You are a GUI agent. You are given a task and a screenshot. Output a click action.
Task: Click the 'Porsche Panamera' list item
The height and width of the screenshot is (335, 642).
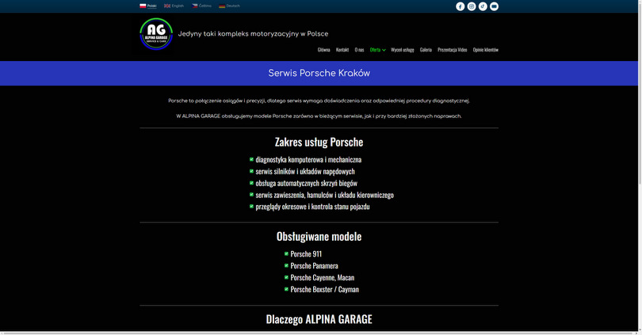coord(314,266)
